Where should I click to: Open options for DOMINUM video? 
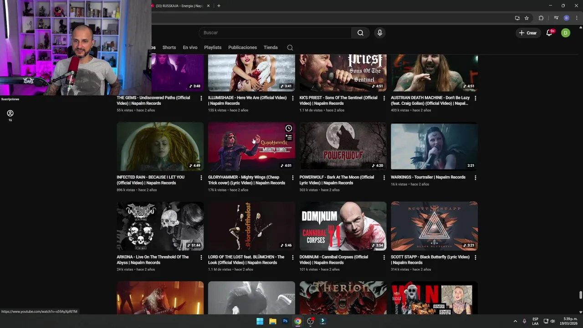point(384,257)
